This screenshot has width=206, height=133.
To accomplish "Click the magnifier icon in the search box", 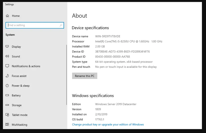I will 61,25.
